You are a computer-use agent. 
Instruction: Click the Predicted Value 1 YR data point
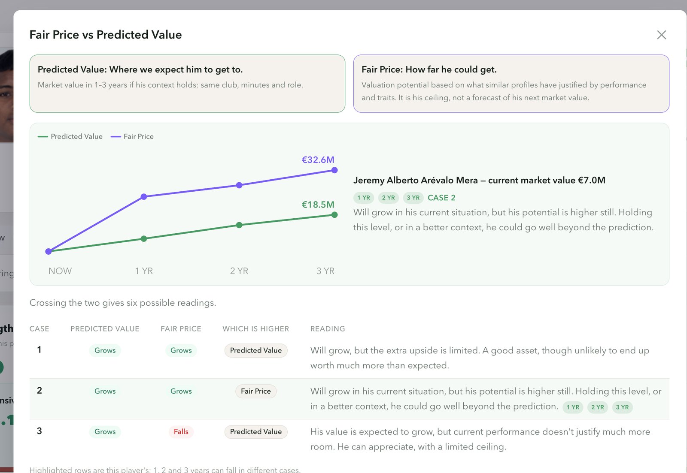coord(144,238)
